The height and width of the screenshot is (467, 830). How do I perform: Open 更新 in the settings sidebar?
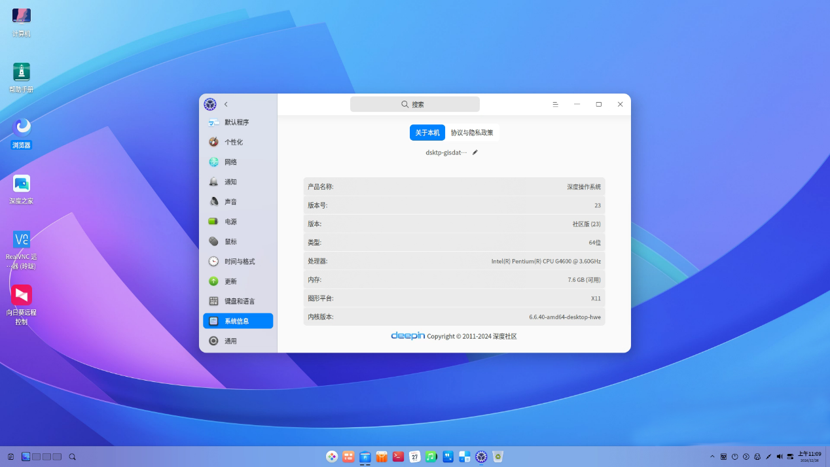tap(238, 281)
